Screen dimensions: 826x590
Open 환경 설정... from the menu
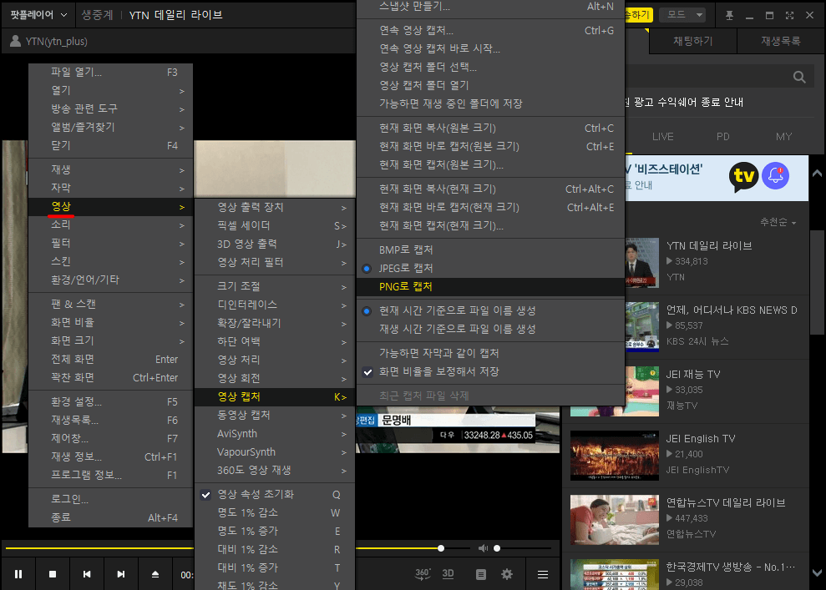110,402
